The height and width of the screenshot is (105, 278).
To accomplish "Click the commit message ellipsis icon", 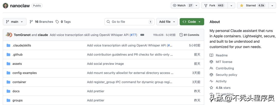I will (x=142, y=35).
